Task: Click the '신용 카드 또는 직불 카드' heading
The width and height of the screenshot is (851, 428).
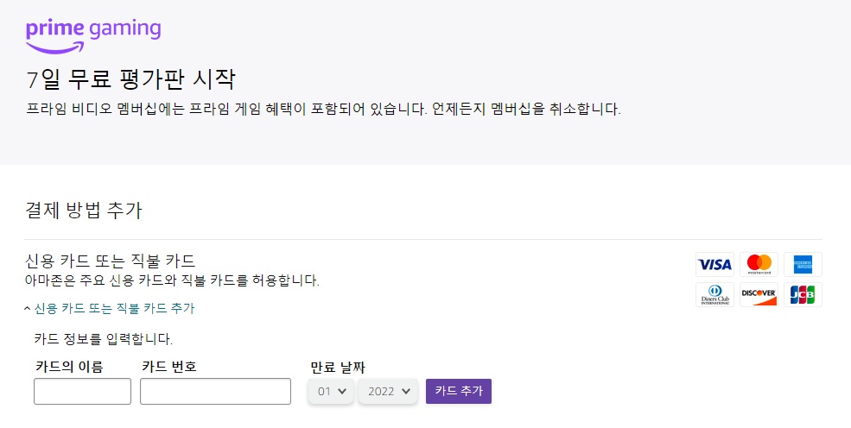Action: point(111,261)
